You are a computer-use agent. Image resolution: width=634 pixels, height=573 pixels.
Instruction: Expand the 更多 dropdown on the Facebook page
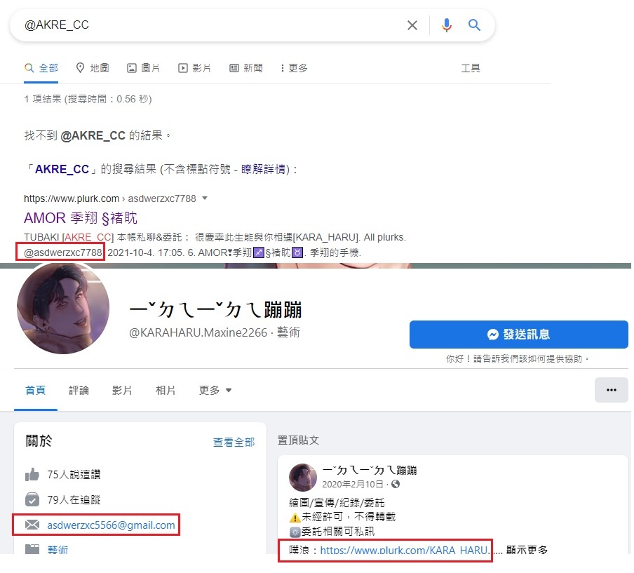215,390
